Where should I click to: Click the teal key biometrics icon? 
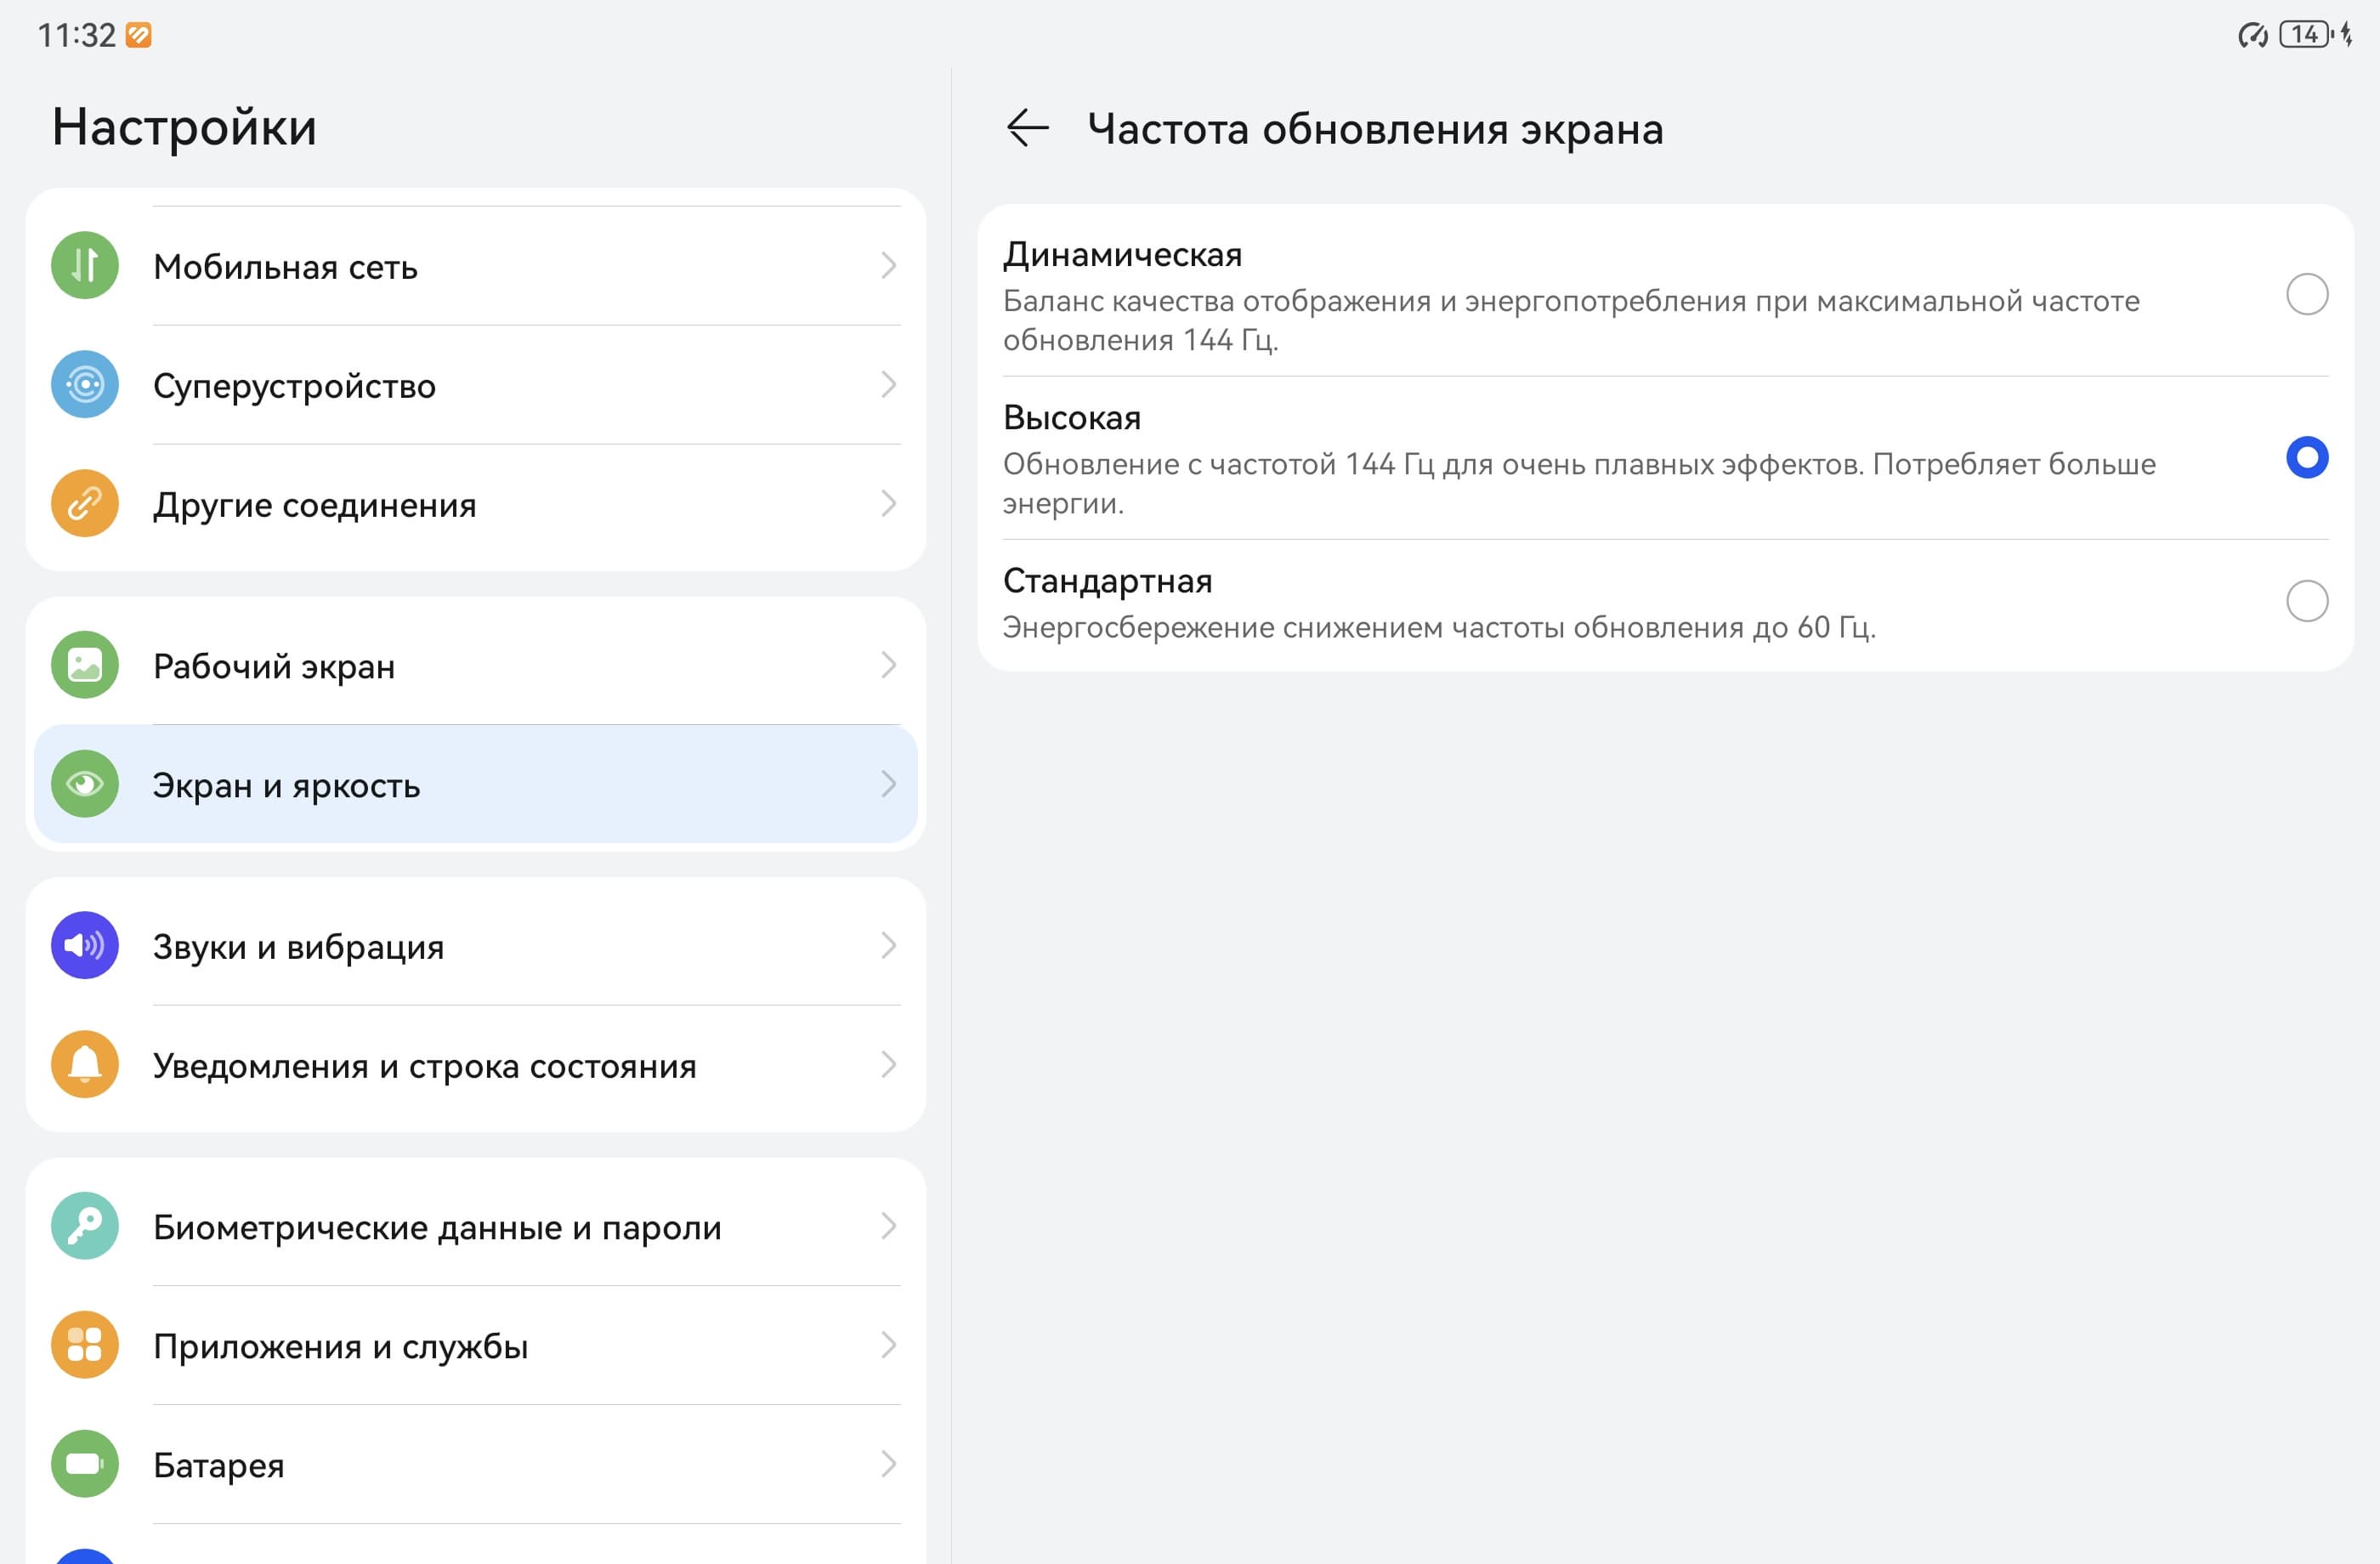(x=85, y=1226)
